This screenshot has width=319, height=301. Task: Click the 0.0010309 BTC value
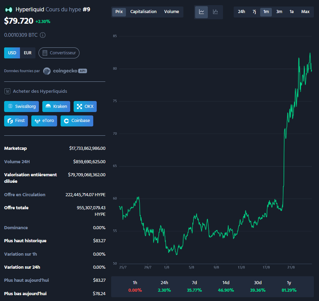click(21, 35)
